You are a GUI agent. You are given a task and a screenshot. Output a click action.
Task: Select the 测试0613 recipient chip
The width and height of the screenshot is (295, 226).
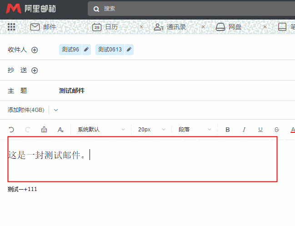[x=110, y=50]
